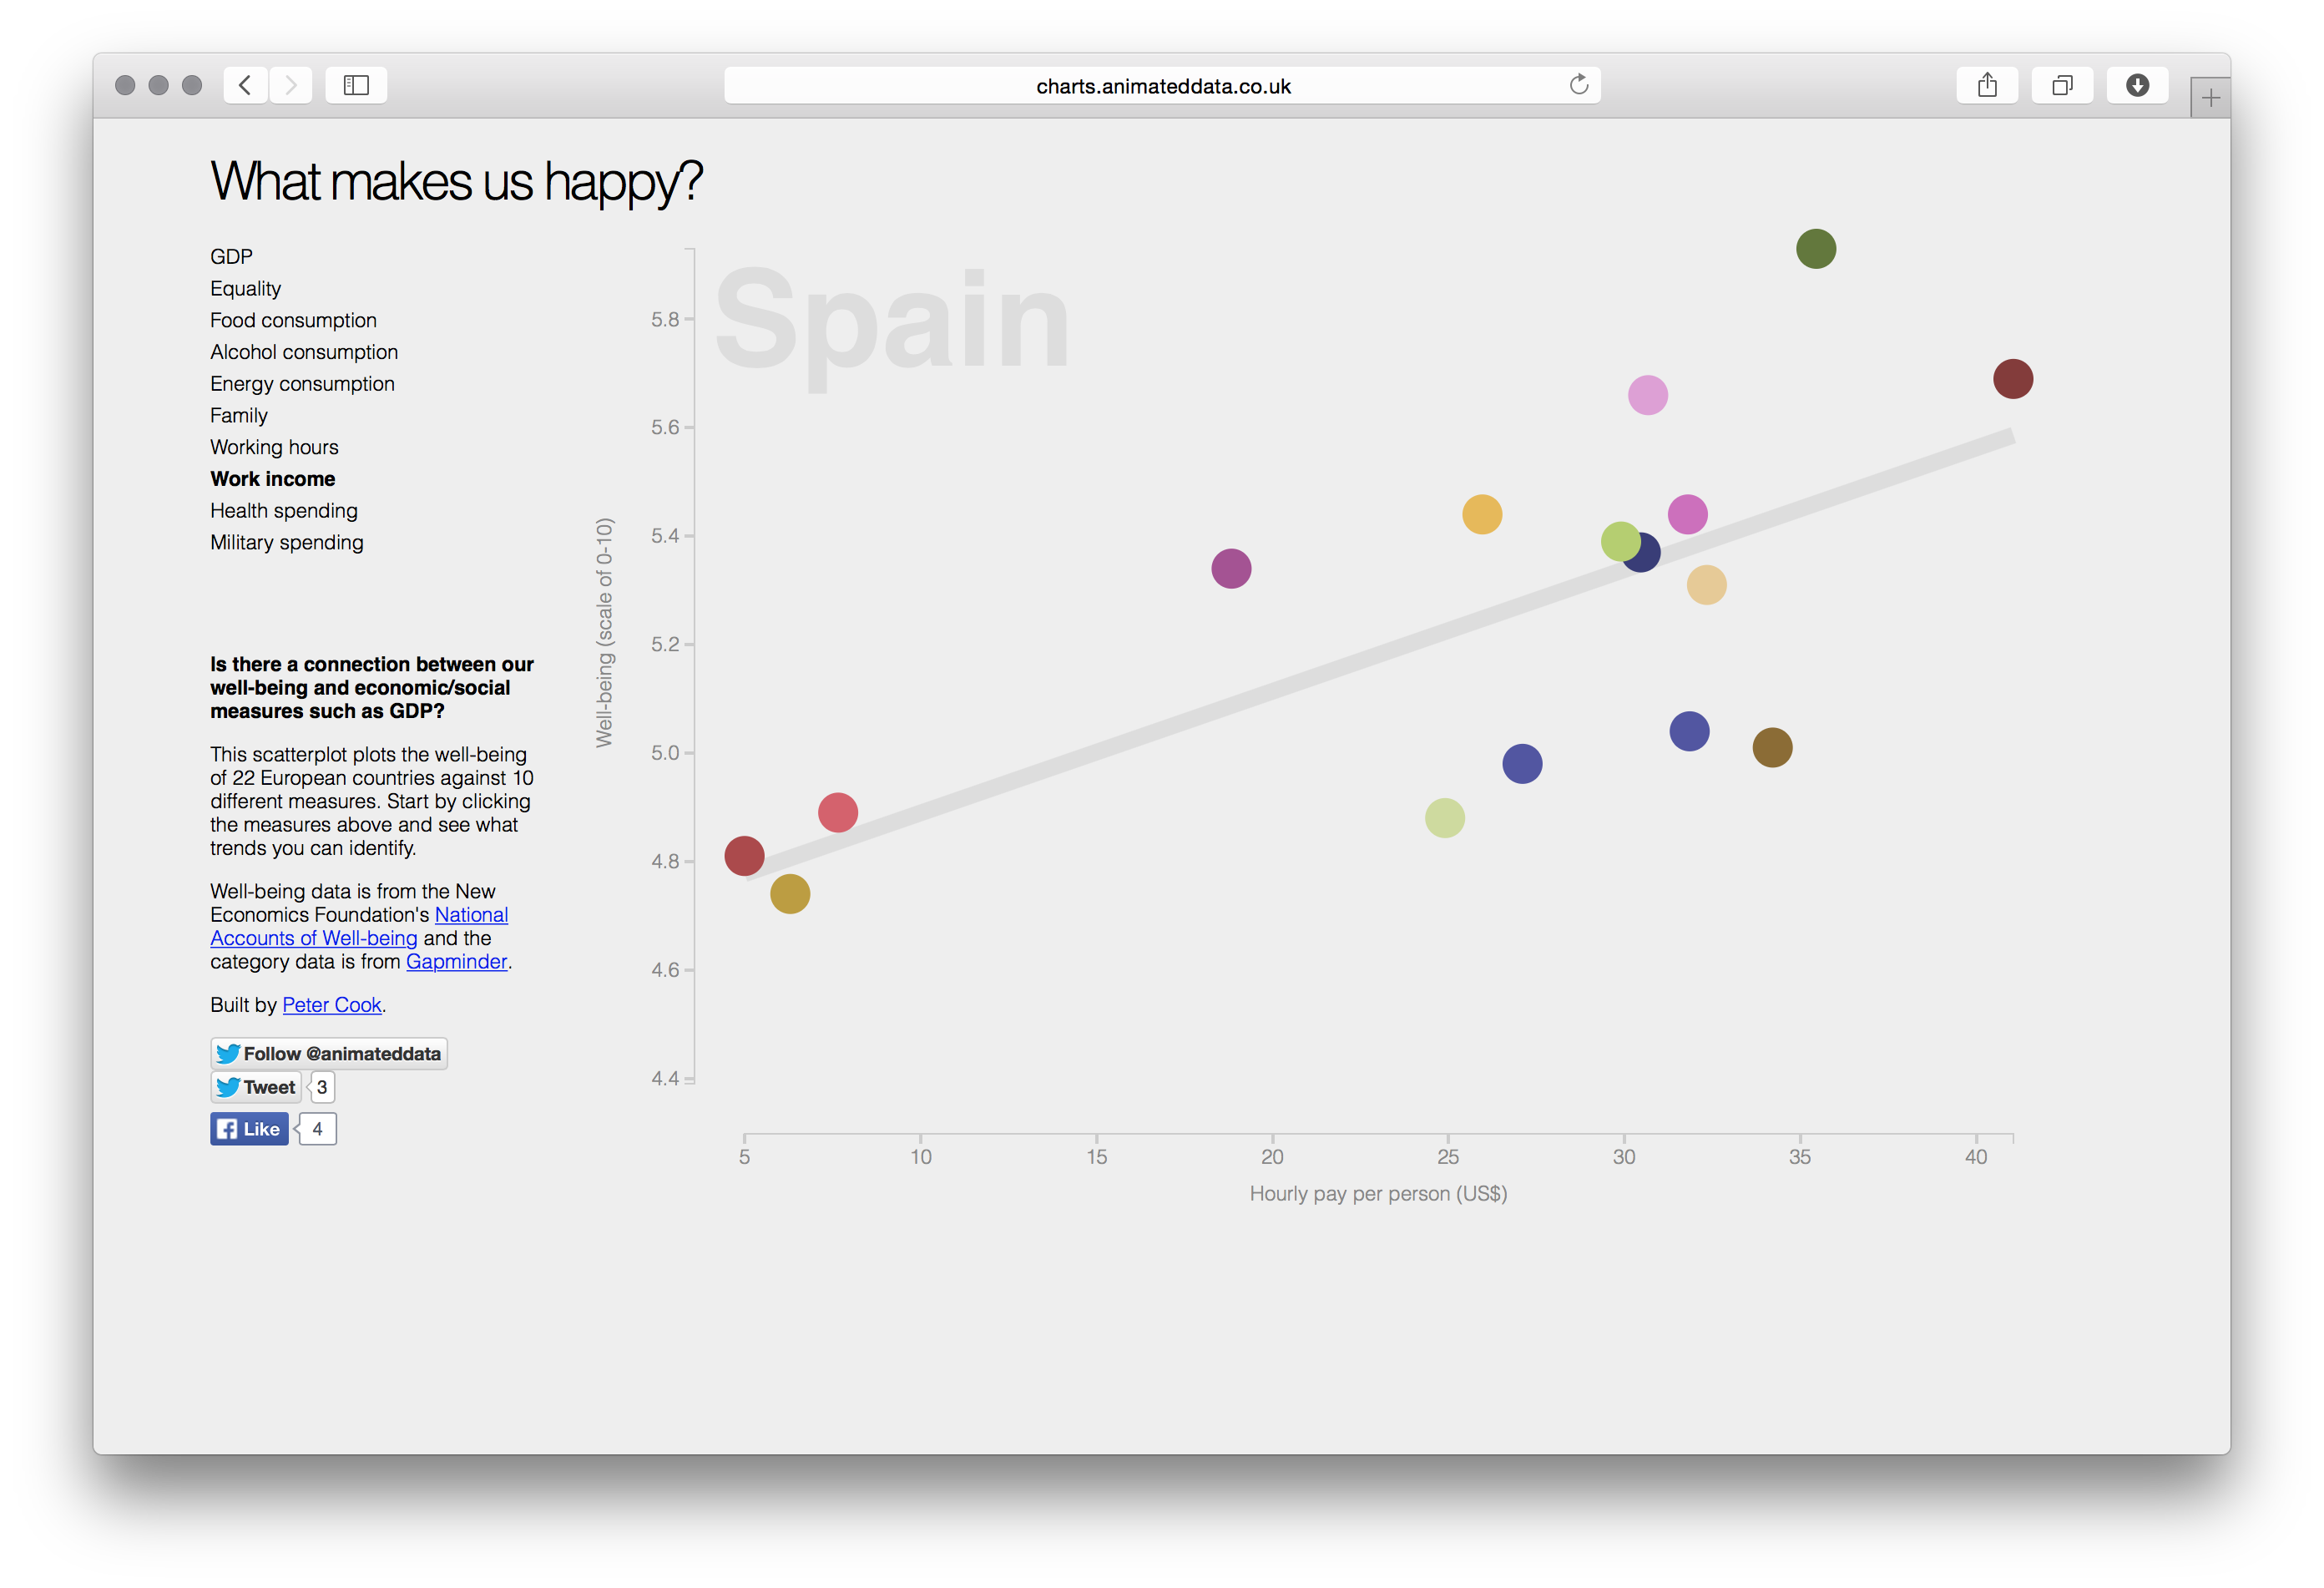The width and height of the screenshot is (2324, 1588).
Task: Click the Facebook Like button
Action: pyautogui.click(x=249, y=1129)
